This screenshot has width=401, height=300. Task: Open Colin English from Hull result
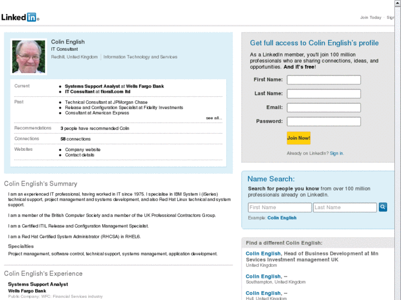click(263, 293)
